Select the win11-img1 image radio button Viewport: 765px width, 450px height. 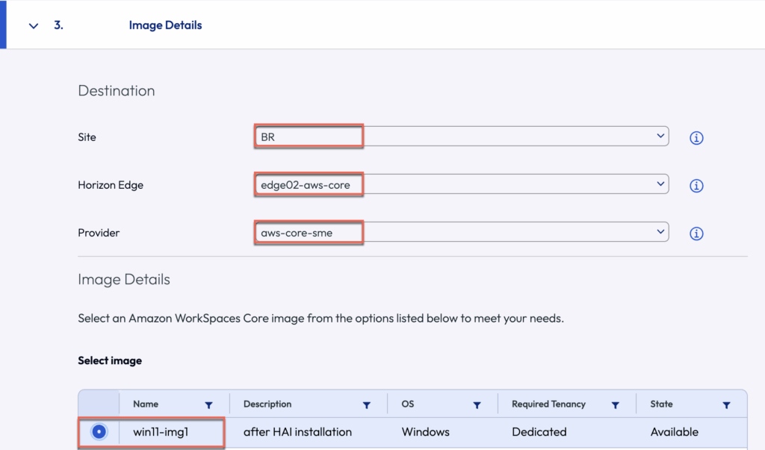click(99, 432)
